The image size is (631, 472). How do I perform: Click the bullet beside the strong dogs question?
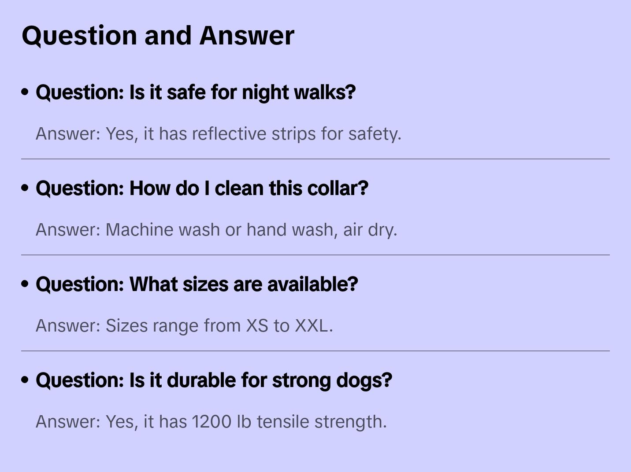25,380
